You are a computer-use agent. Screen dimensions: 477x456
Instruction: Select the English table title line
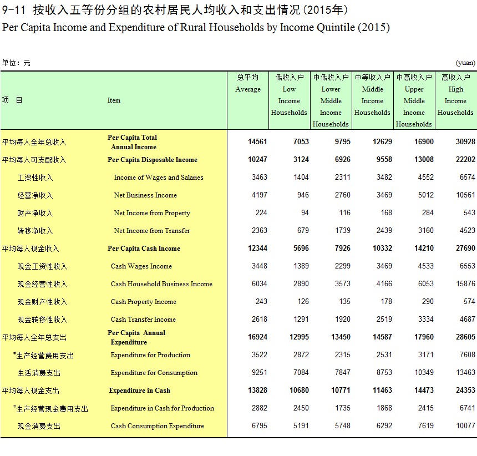pos(196,28)
